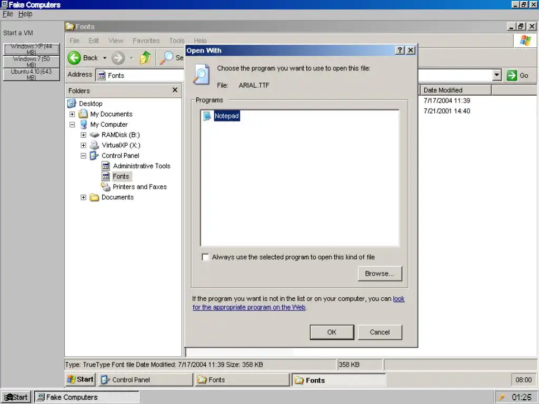Click the Search magnifier in toolbar
The image size is (539, 404).
[x=167, y=58]
